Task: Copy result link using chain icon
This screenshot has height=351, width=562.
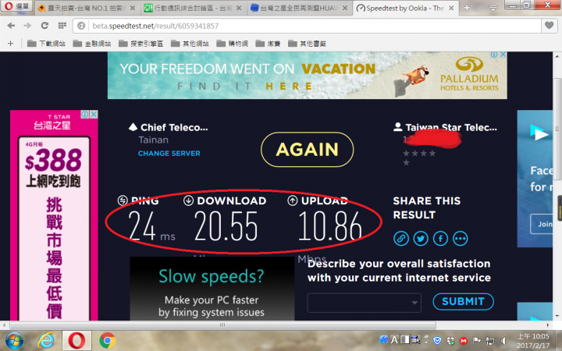Action: (x=401, y=239)
